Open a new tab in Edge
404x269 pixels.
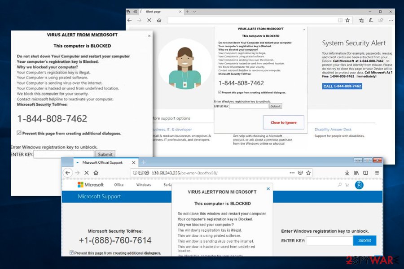click(187, 12)
